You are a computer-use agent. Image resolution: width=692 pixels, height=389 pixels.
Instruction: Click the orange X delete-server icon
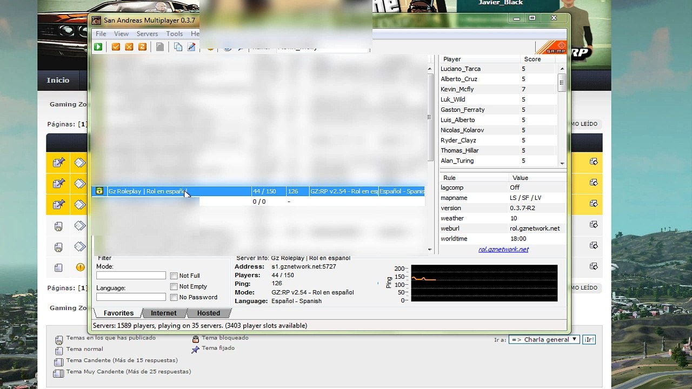129,47
